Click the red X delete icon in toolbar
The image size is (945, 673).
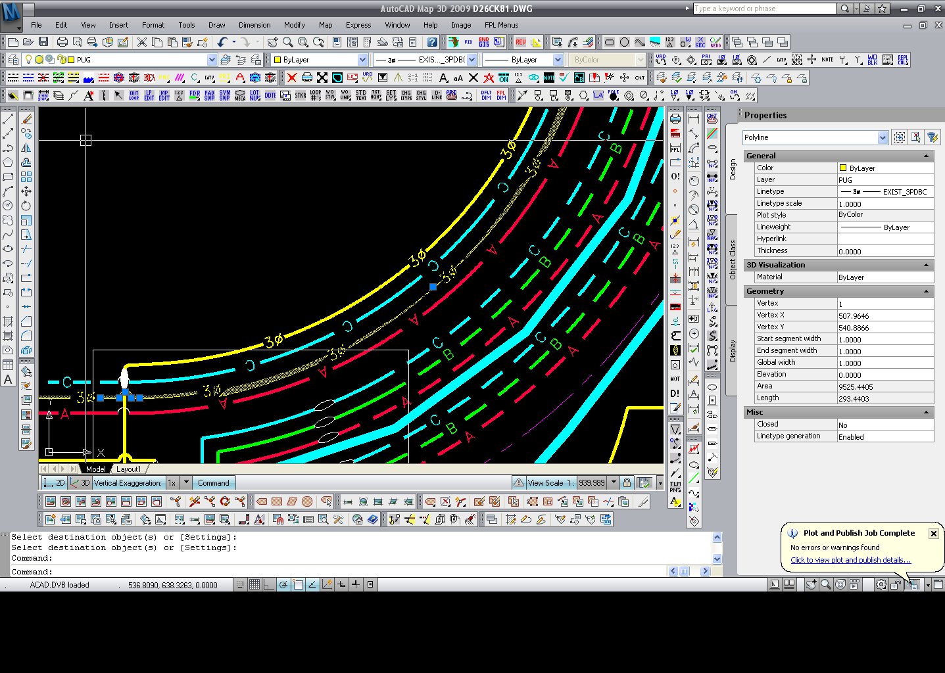291,78
